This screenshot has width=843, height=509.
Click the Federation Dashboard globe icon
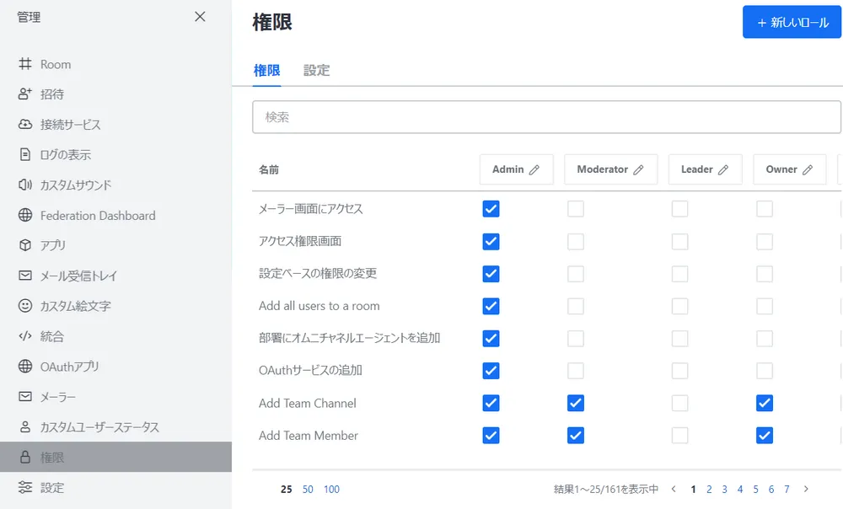click(x=25, y=215)
